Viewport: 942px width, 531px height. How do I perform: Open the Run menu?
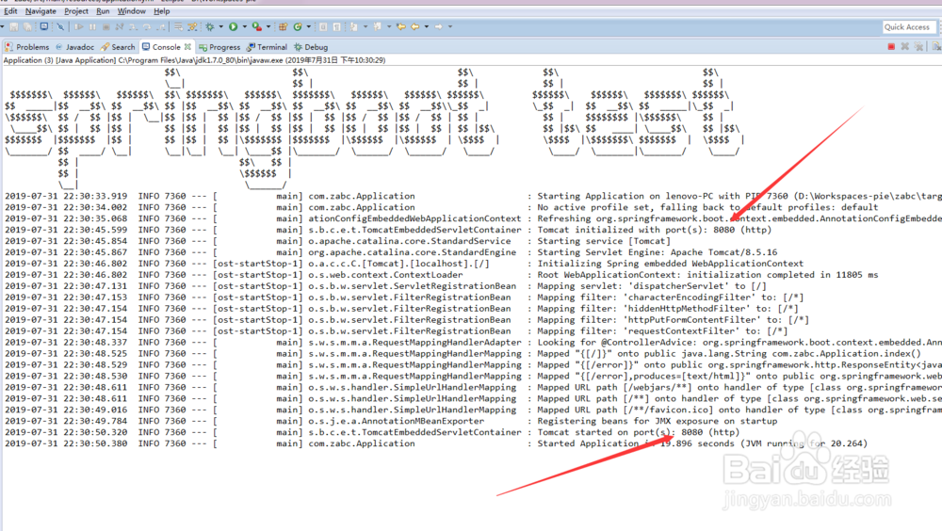pos(103,10)
